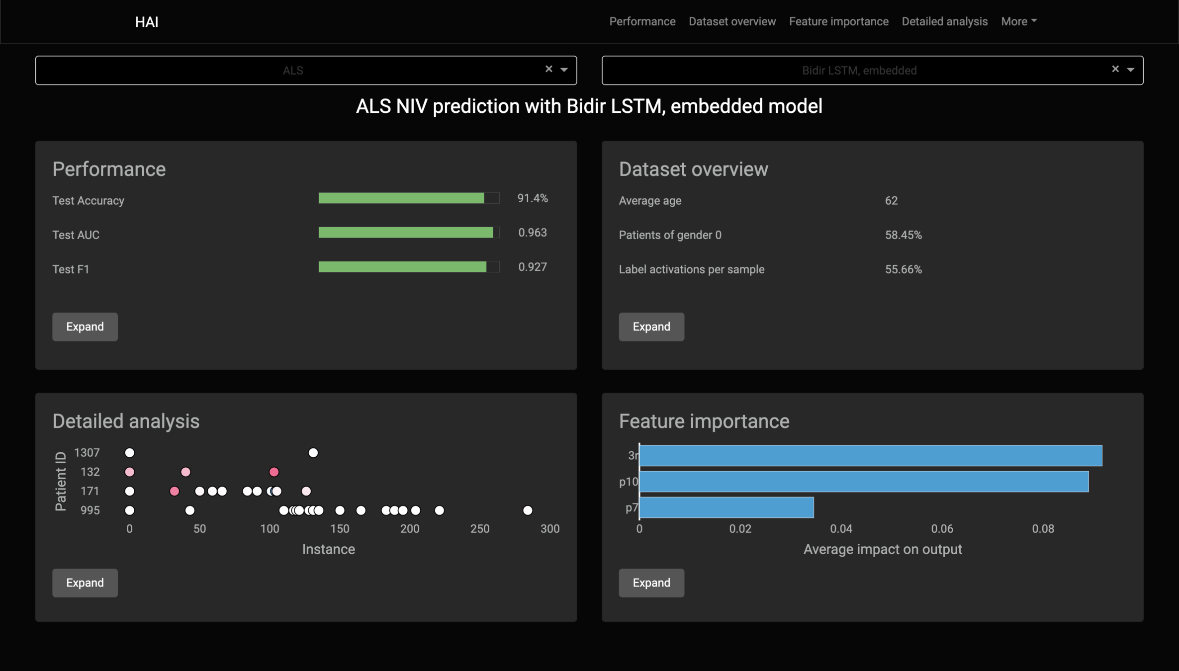Go to Performance nav link
This screenshot has width=1179, height=671.
[x=642, y=21]
